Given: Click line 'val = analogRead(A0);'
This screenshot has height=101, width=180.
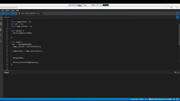Looking at the screenshot, I should [22, 44].
